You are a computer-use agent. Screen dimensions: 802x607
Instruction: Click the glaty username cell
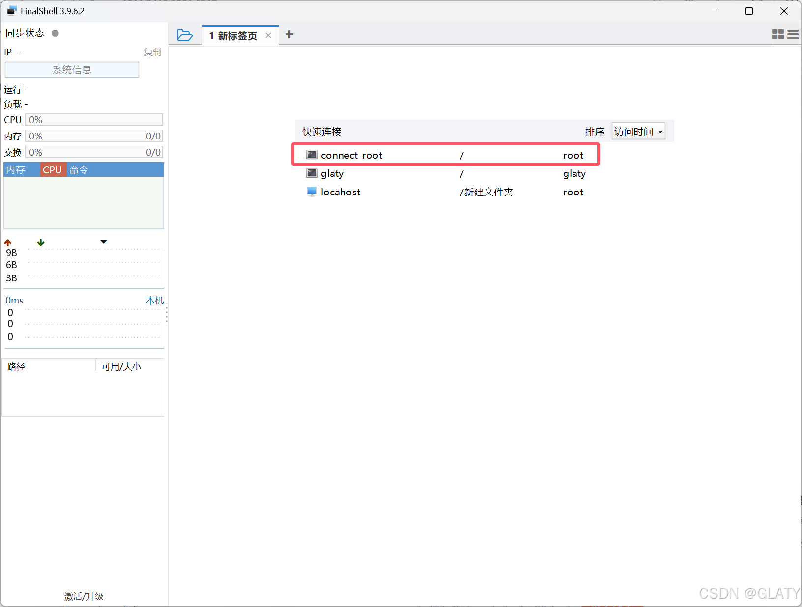pyautogui.click(x=574, y=173)
